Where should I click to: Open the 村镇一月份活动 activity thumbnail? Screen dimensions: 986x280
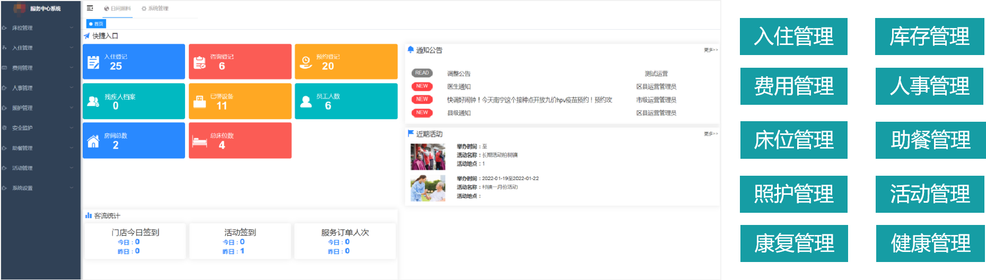coord(427,188)
